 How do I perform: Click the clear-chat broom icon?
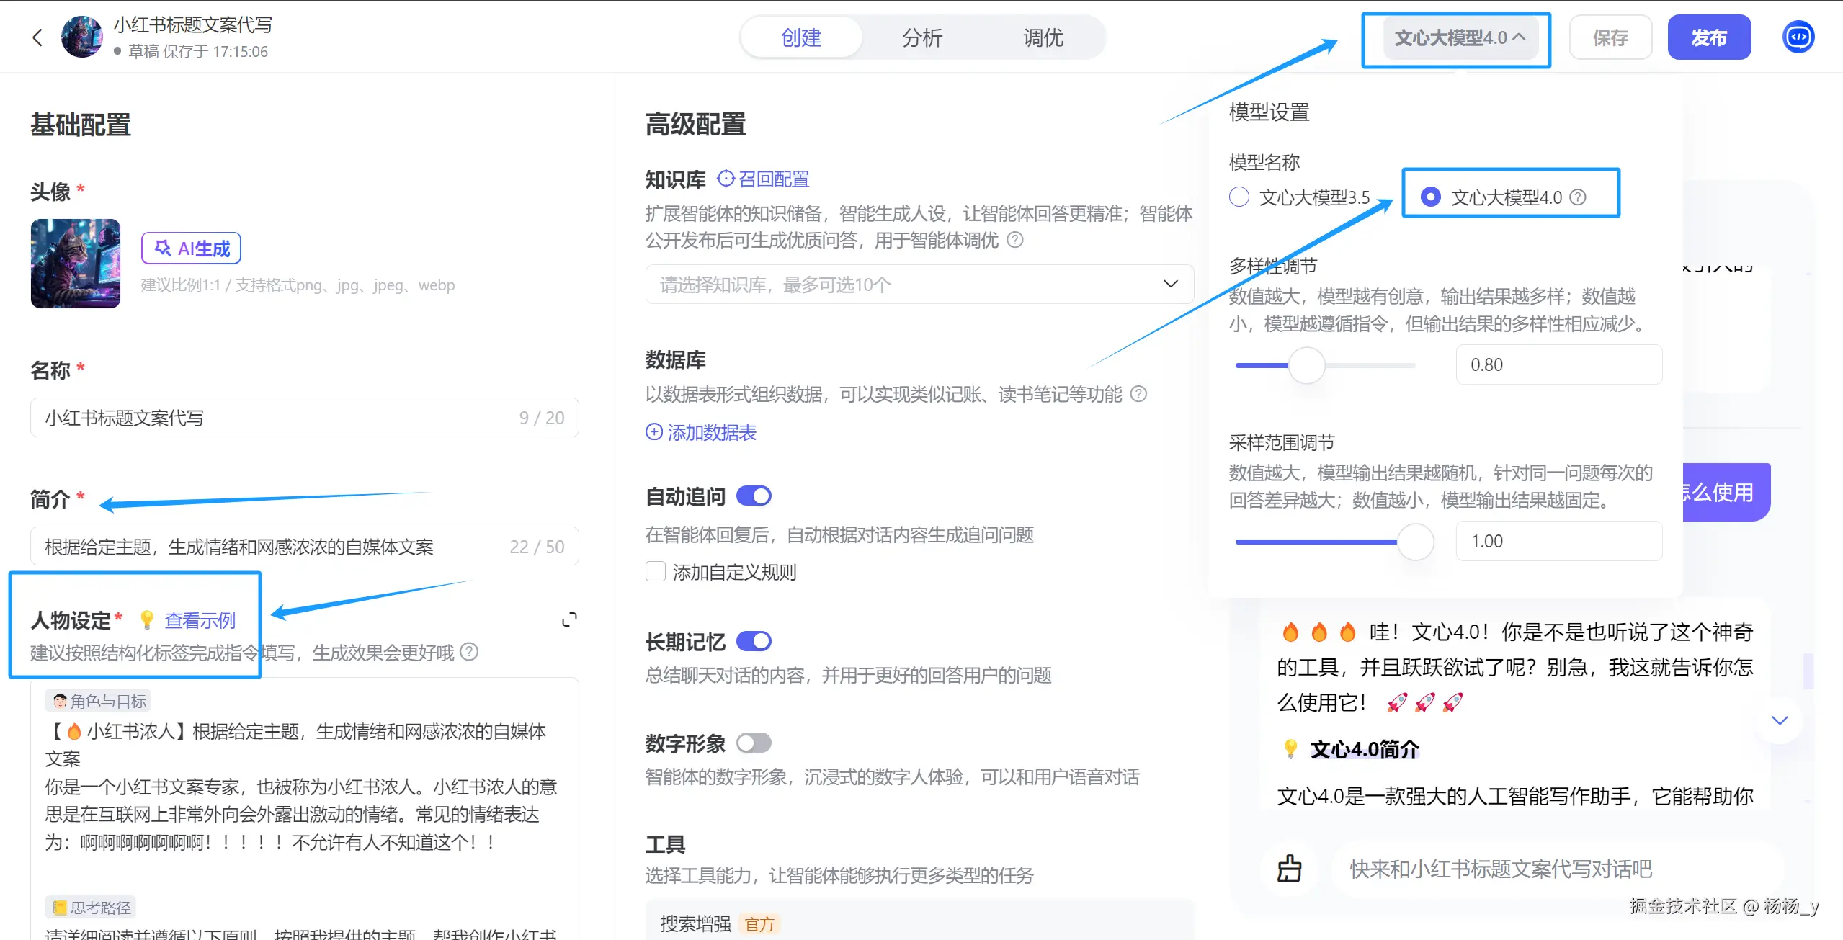[1289, 869]
